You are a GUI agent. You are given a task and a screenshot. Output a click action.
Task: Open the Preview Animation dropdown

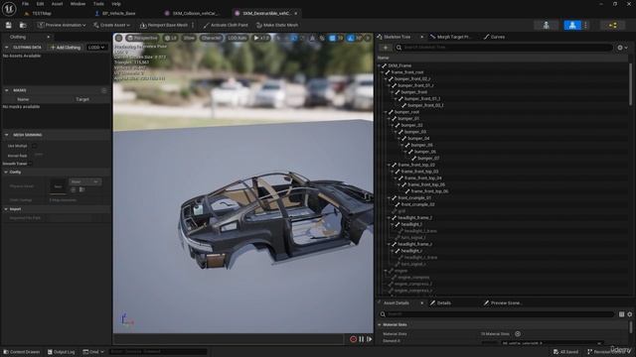coord(62,25)
